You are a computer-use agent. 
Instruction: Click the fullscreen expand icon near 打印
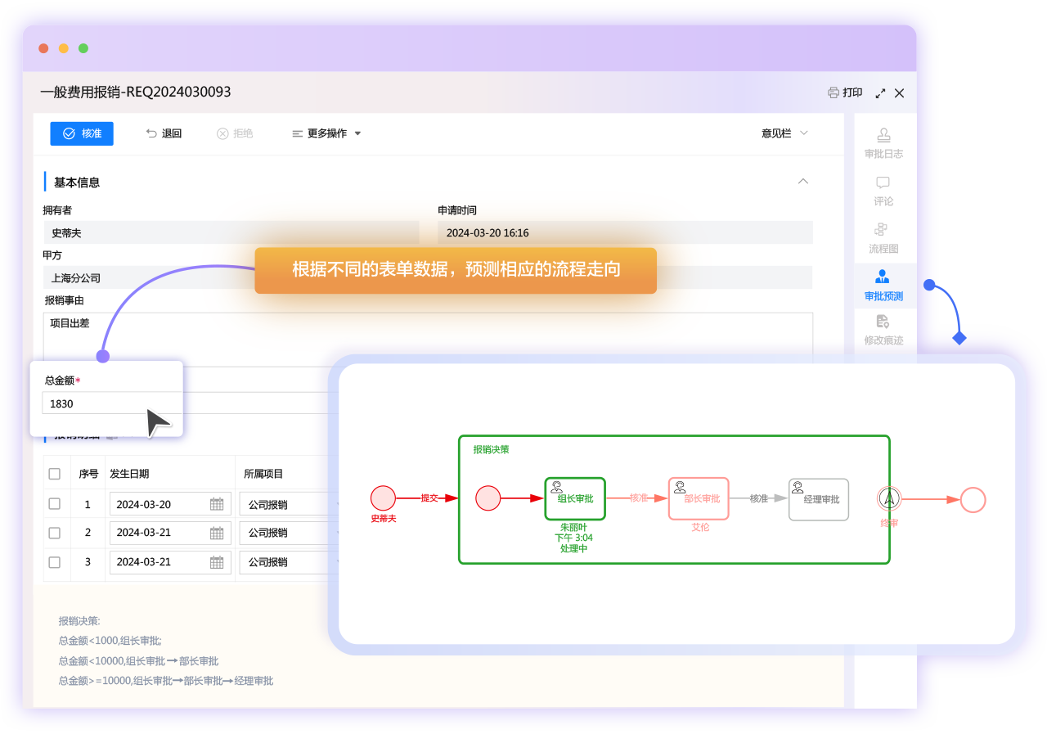pos(879,92)
